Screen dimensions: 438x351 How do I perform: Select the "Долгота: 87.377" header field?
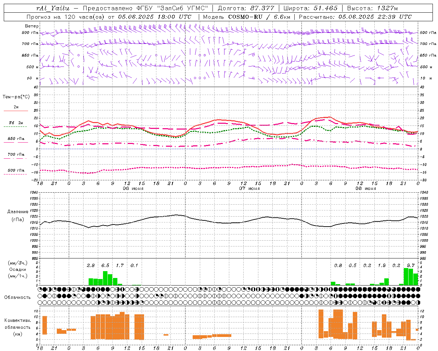[x=246, y=8]
